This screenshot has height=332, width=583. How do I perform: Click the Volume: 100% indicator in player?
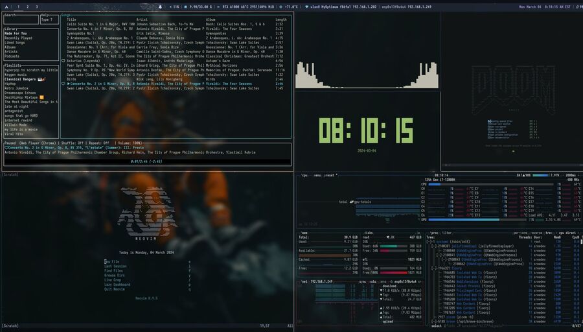coord(130,143)
